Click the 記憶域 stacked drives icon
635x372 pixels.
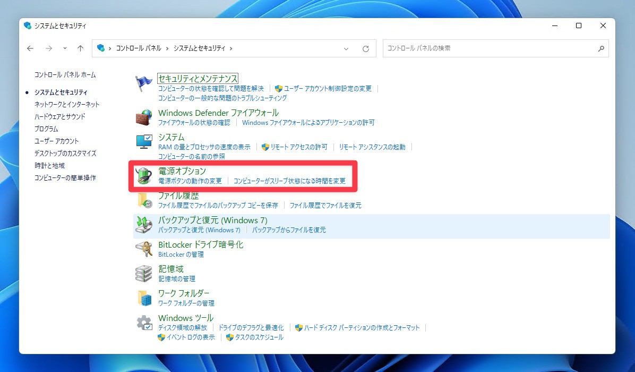click(x=144, y=274)
